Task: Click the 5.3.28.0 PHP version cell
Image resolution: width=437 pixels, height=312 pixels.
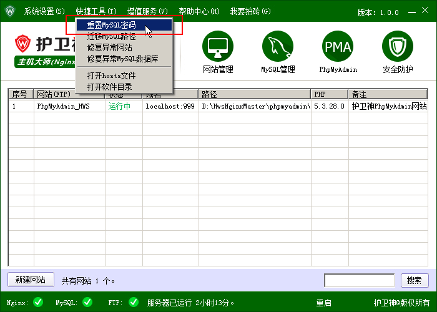Action: click(x=329, y=106)
